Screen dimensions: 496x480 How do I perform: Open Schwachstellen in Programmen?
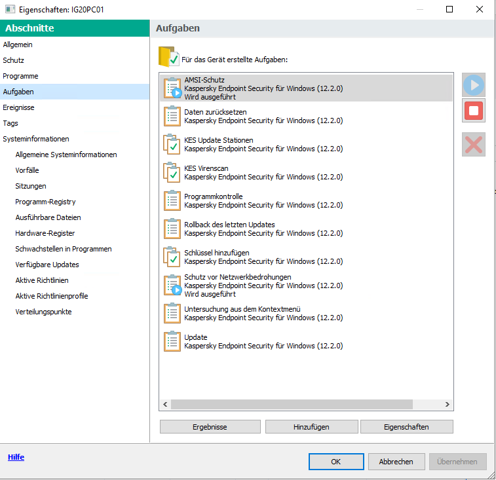pos(64,249)
